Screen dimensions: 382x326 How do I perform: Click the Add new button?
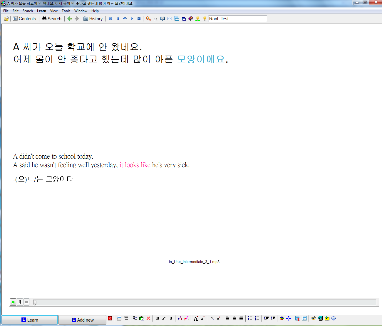(83, 320)
